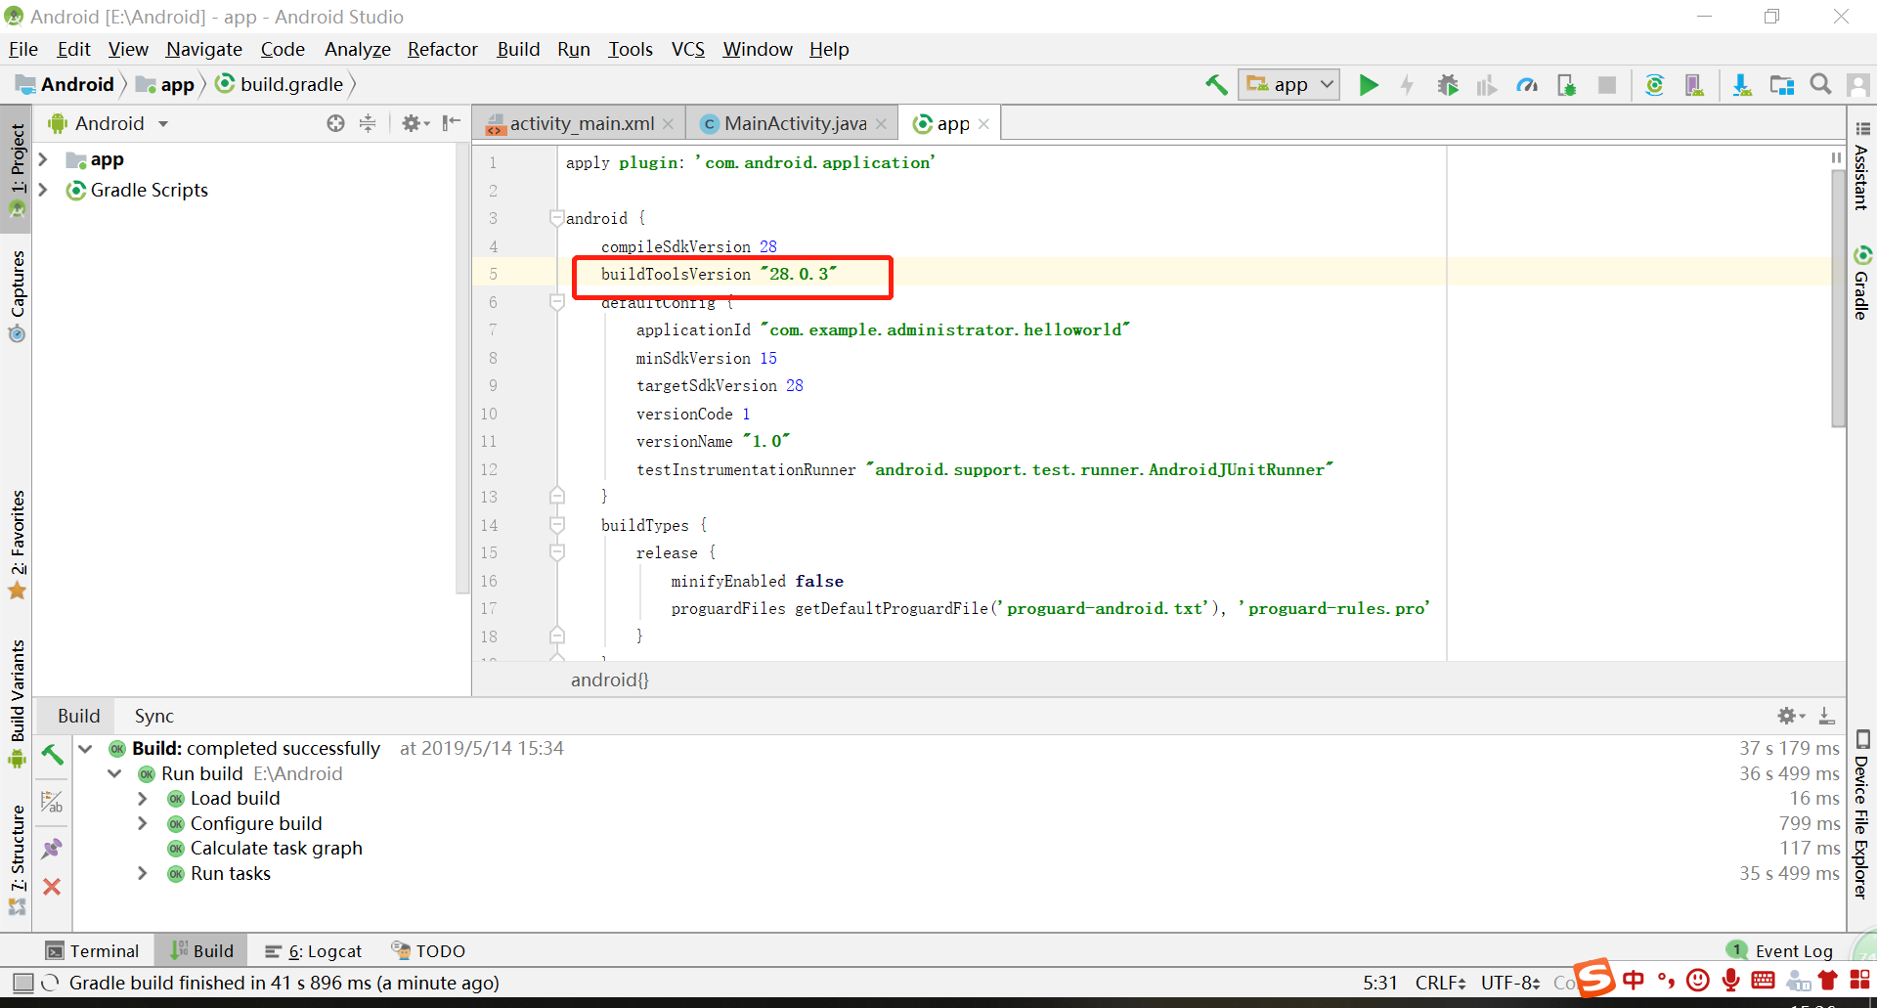The image size is (1877, 1008).
Task: Expand the Gradle Scripts tree node
Action: click(43, 190)
